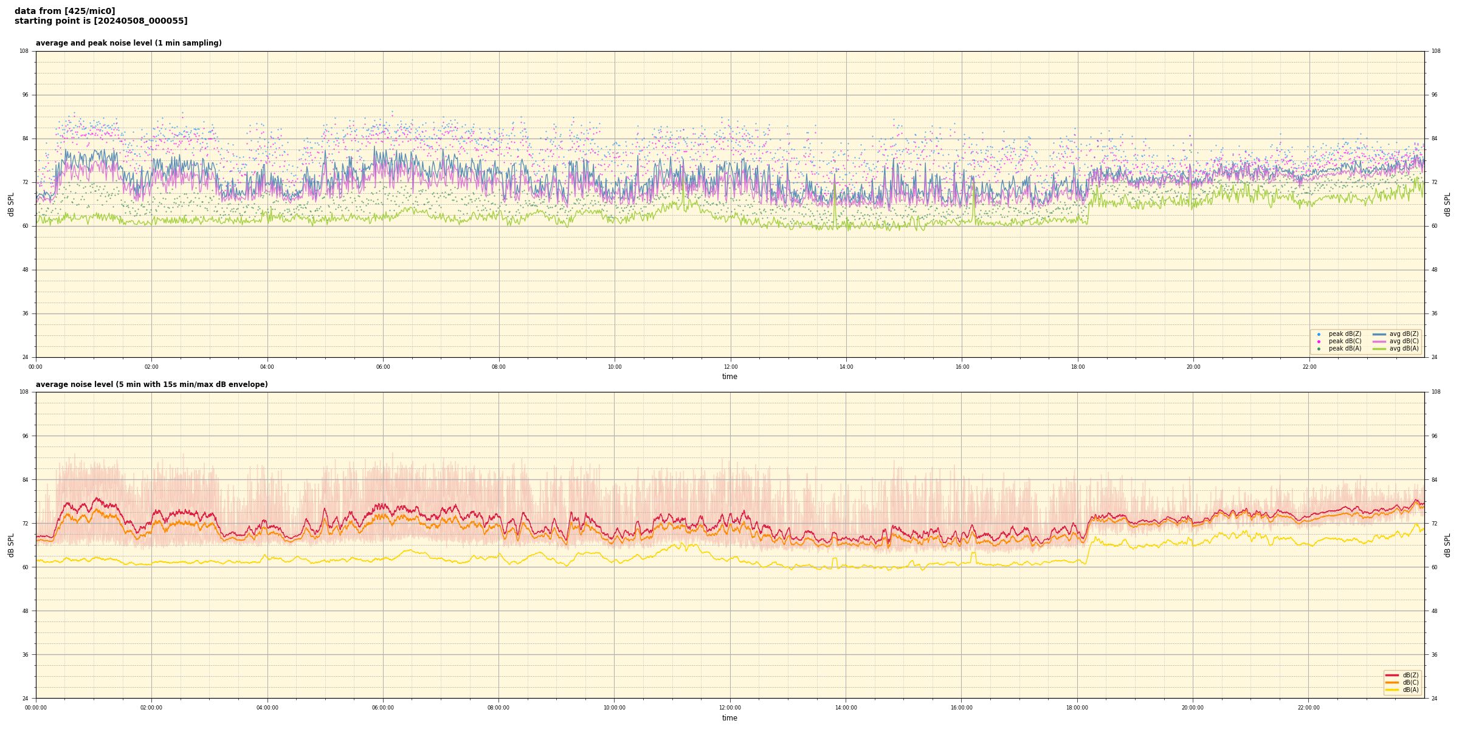The height and width of the screenshot is (729, 1459).
Task: Click the 'data from [425/mic0]' header text
Action: tap(65, 11)
